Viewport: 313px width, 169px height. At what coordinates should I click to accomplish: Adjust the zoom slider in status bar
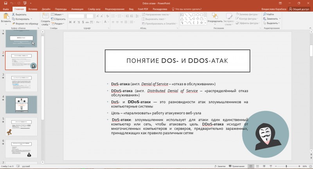click(x=286, y=166)
